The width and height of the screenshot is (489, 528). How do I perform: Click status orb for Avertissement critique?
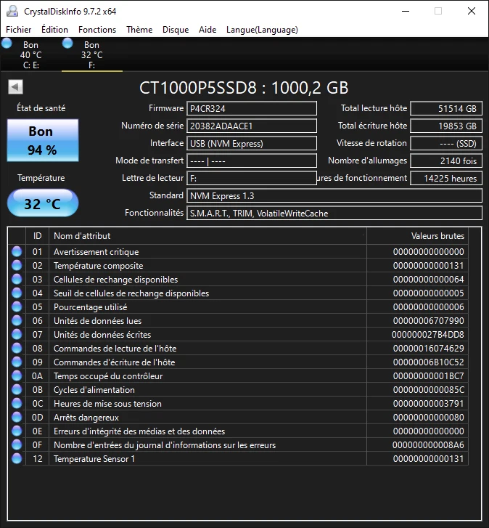17,251
